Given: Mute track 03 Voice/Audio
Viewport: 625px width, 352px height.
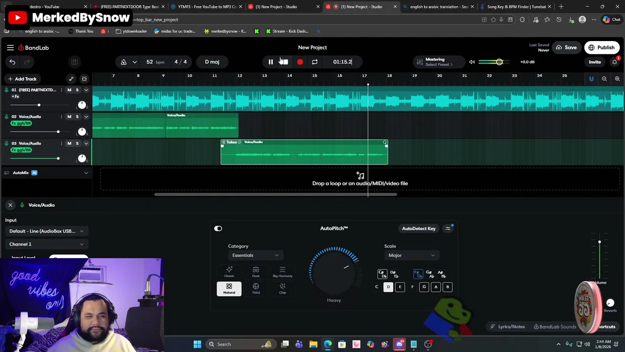Looking at the screenshot, I should [69, 143].
